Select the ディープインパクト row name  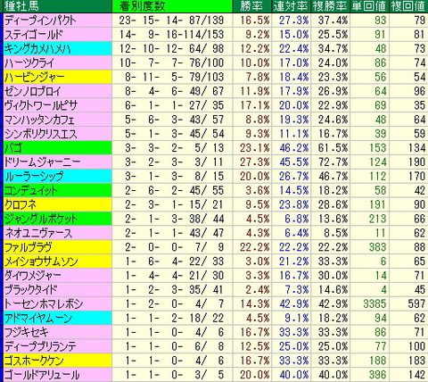[40, 20]
